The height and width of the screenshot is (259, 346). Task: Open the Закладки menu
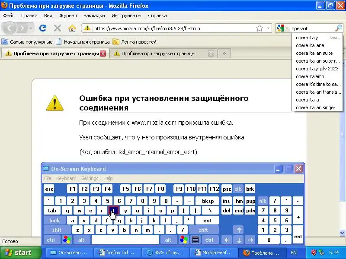coord(94,16)
